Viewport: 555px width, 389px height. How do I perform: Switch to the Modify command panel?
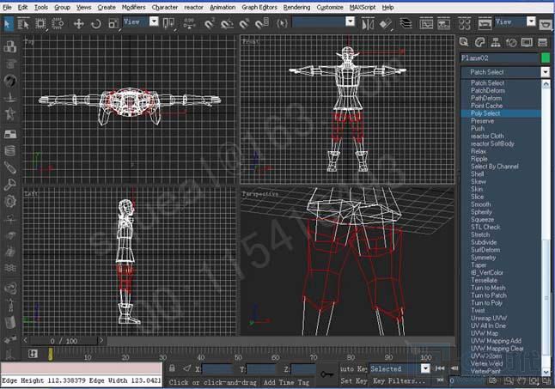[x=479, y=42]
